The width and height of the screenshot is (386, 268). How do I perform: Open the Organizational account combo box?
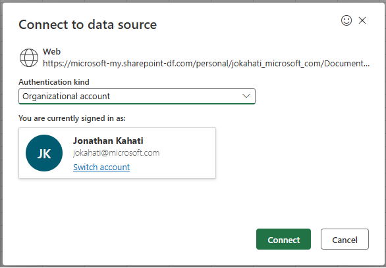[x=137, y=96]
